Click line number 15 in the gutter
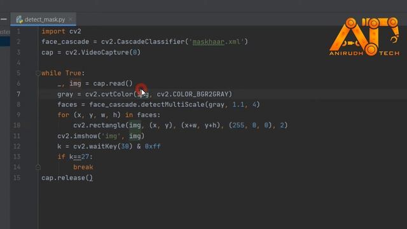The image size is (407, 229). click(17, 178)
